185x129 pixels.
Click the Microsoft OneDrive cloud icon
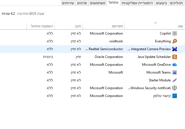click(x=175, y=65)
